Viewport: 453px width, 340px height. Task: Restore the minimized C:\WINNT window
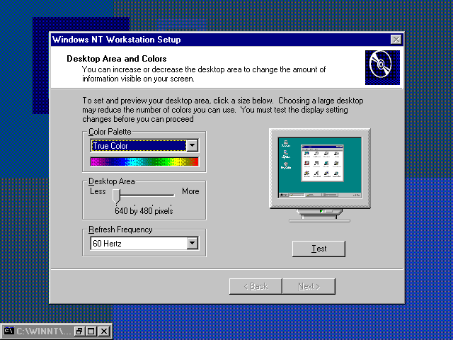coord(79,331)
